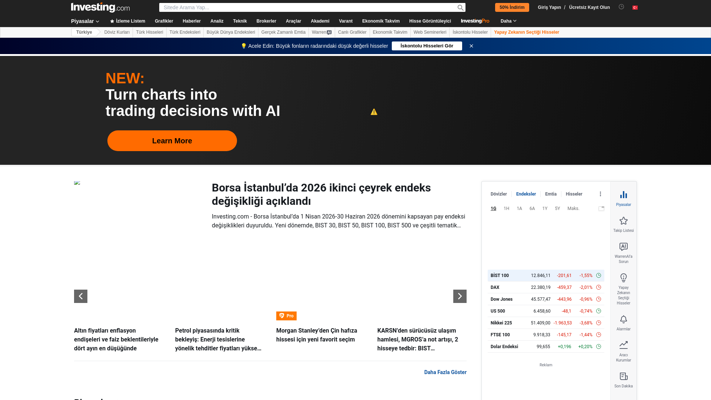Select 1Y time range
This screenshot has width=711, height=400.
click(545, 209)
